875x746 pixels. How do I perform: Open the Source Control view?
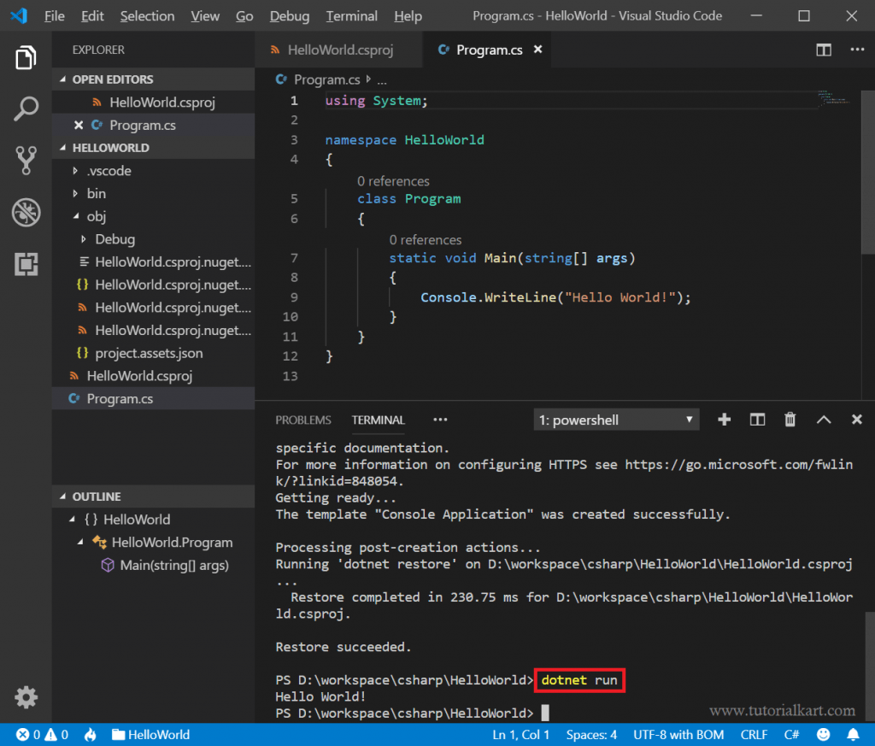(25, 160)
